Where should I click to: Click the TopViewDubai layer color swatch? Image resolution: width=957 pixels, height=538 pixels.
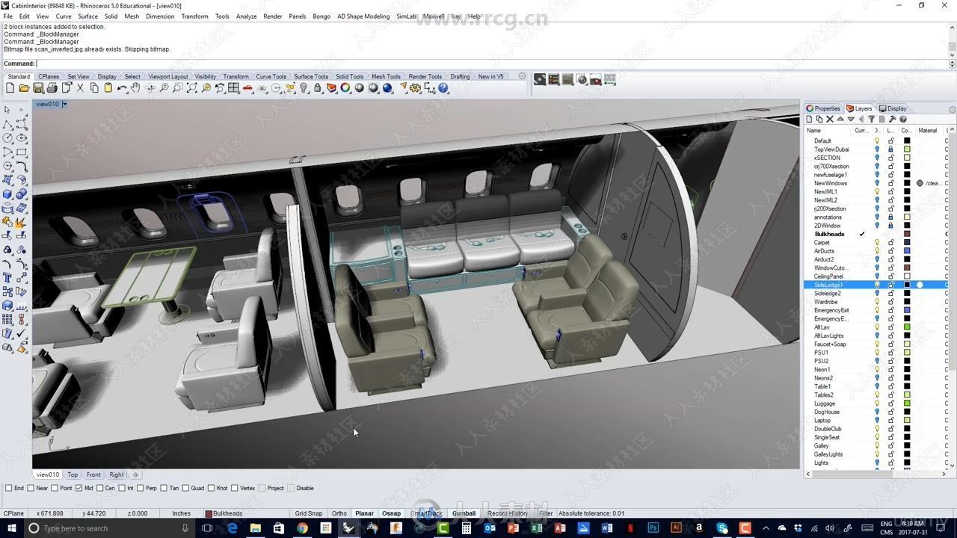[907, 149]
